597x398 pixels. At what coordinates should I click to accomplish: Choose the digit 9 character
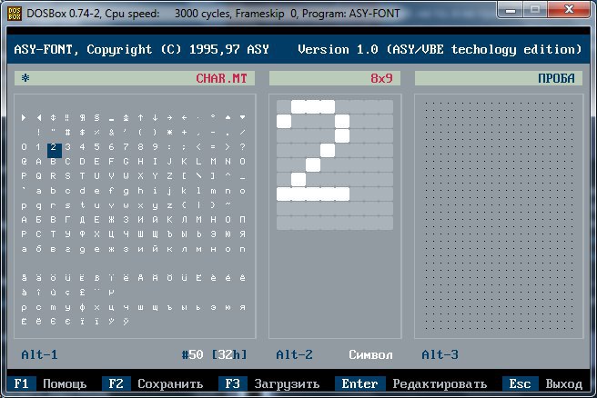tap(155, 146)
